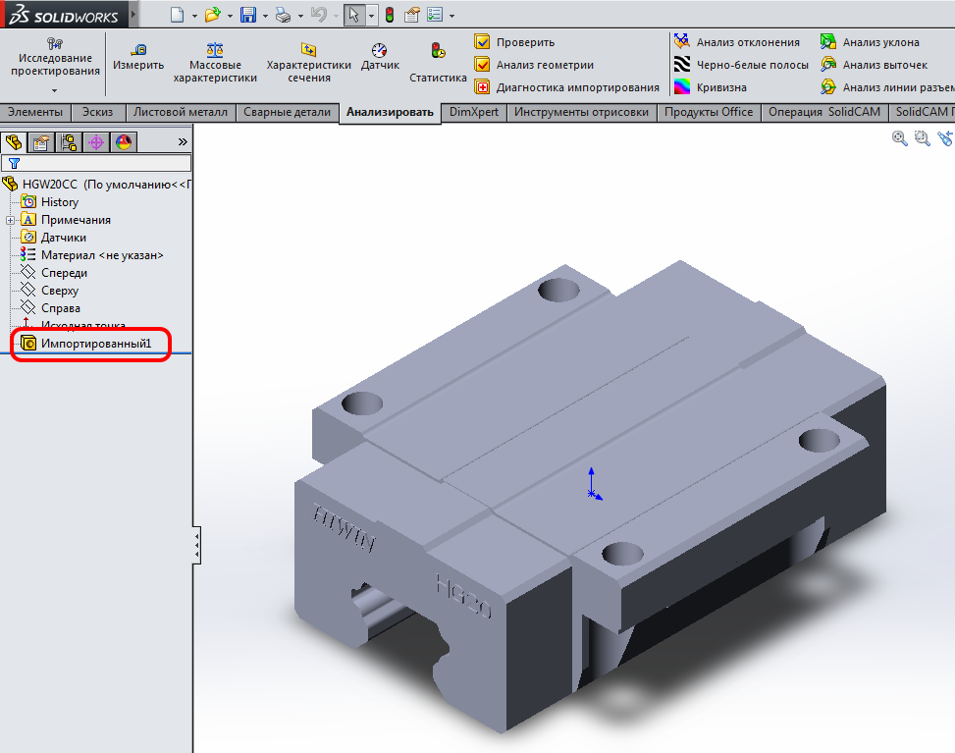Switch to DisplayManager color-ball tab
Image resolution: width=955 pixels, height=753 pixels.
click(124, 142)
